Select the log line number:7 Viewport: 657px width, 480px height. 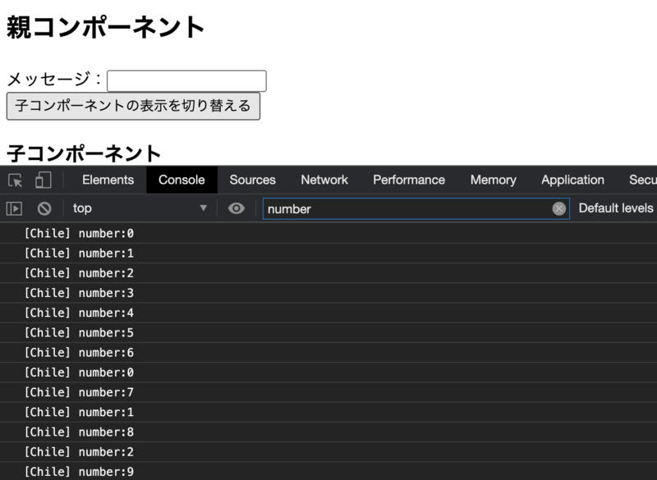point(328,392)
